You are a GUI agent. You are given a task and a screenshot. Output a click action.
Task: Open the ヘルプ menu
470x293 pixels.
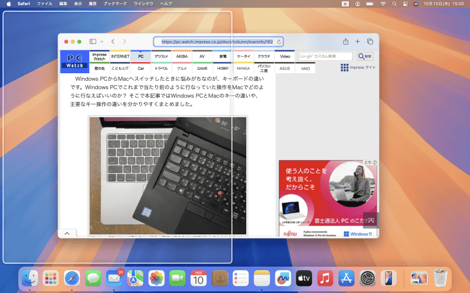[x=166, y=4]
